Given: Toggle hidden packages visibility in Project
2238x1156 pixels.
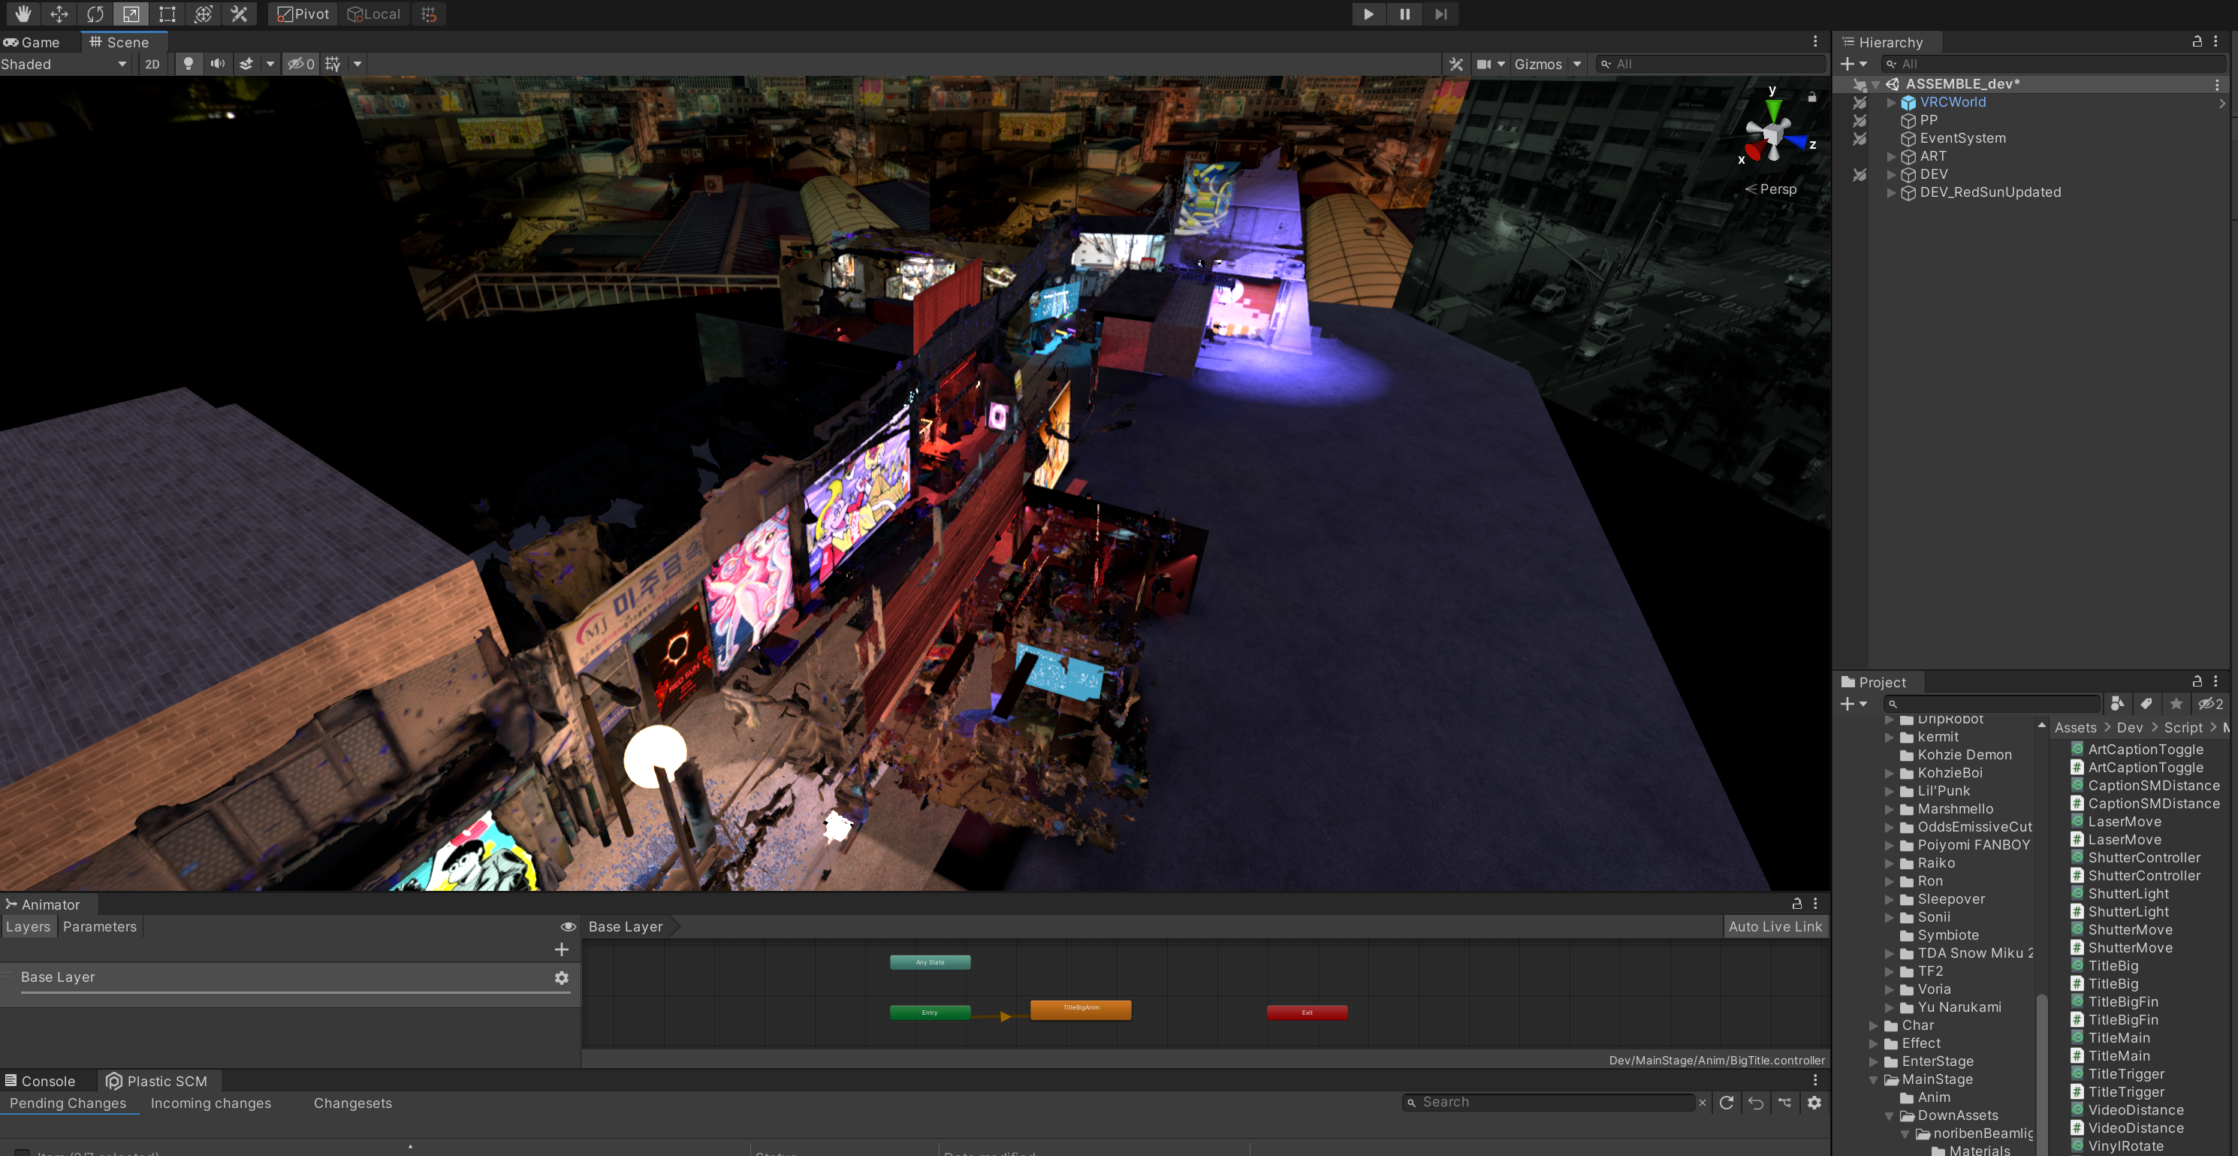Looking at the screenshot, I should point(2211,704).
